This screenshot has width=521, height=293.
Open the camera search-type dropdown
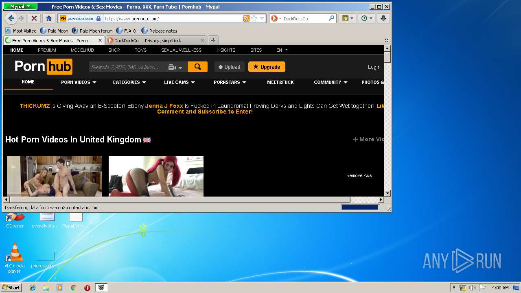[x=175, y=67]
